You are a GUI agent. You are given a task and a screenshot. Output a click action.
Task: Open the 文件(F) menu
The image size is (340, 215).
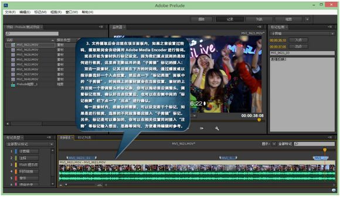[10, 12]
